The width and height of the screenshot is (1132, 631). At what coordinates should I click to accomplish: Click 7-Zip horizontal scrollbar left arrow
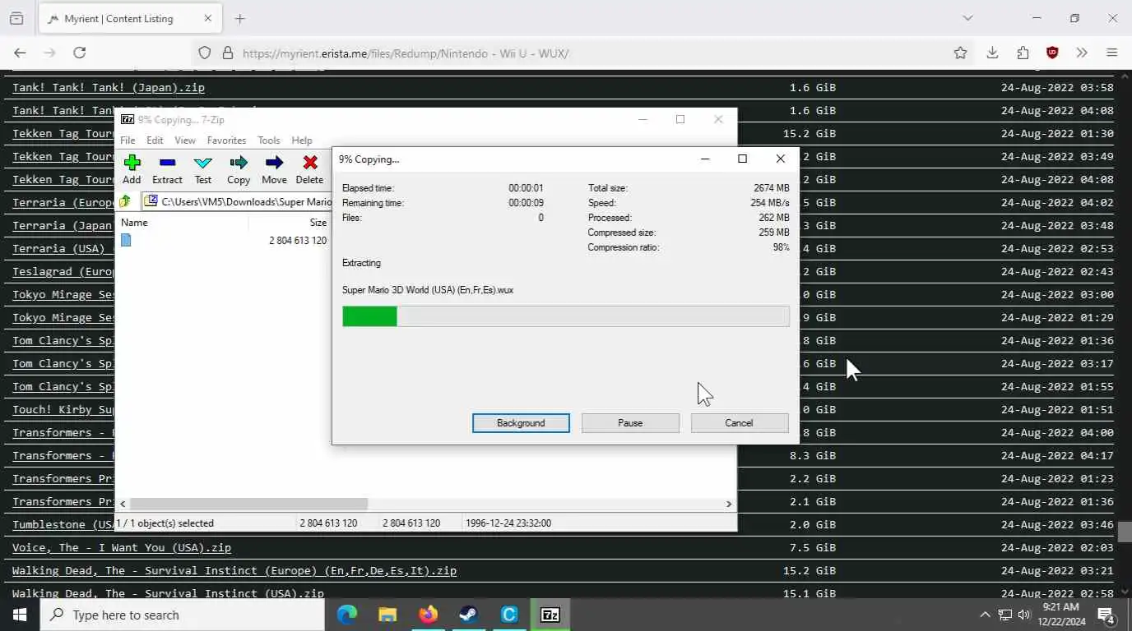(123, 504)
